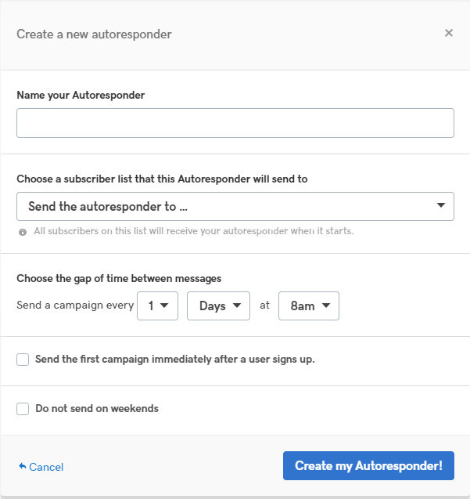The width and height of the screenshot is (470, 499).
Task: Focus the Name your Autoresponder text field
Action: 235,123
